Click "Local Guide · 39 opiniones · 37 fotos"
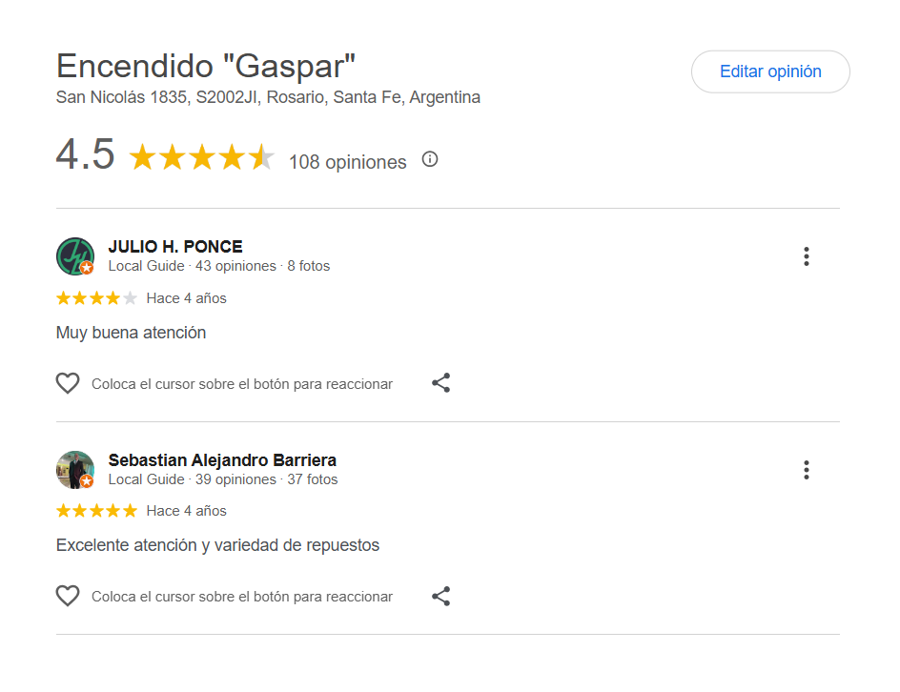Image resolution: width=900 pixels, height=692 pixels. pos(223,479)
